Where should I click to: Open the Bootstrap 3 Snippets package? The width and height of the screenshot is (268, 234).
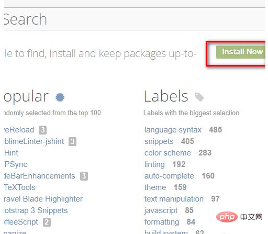tap(36, 210)
